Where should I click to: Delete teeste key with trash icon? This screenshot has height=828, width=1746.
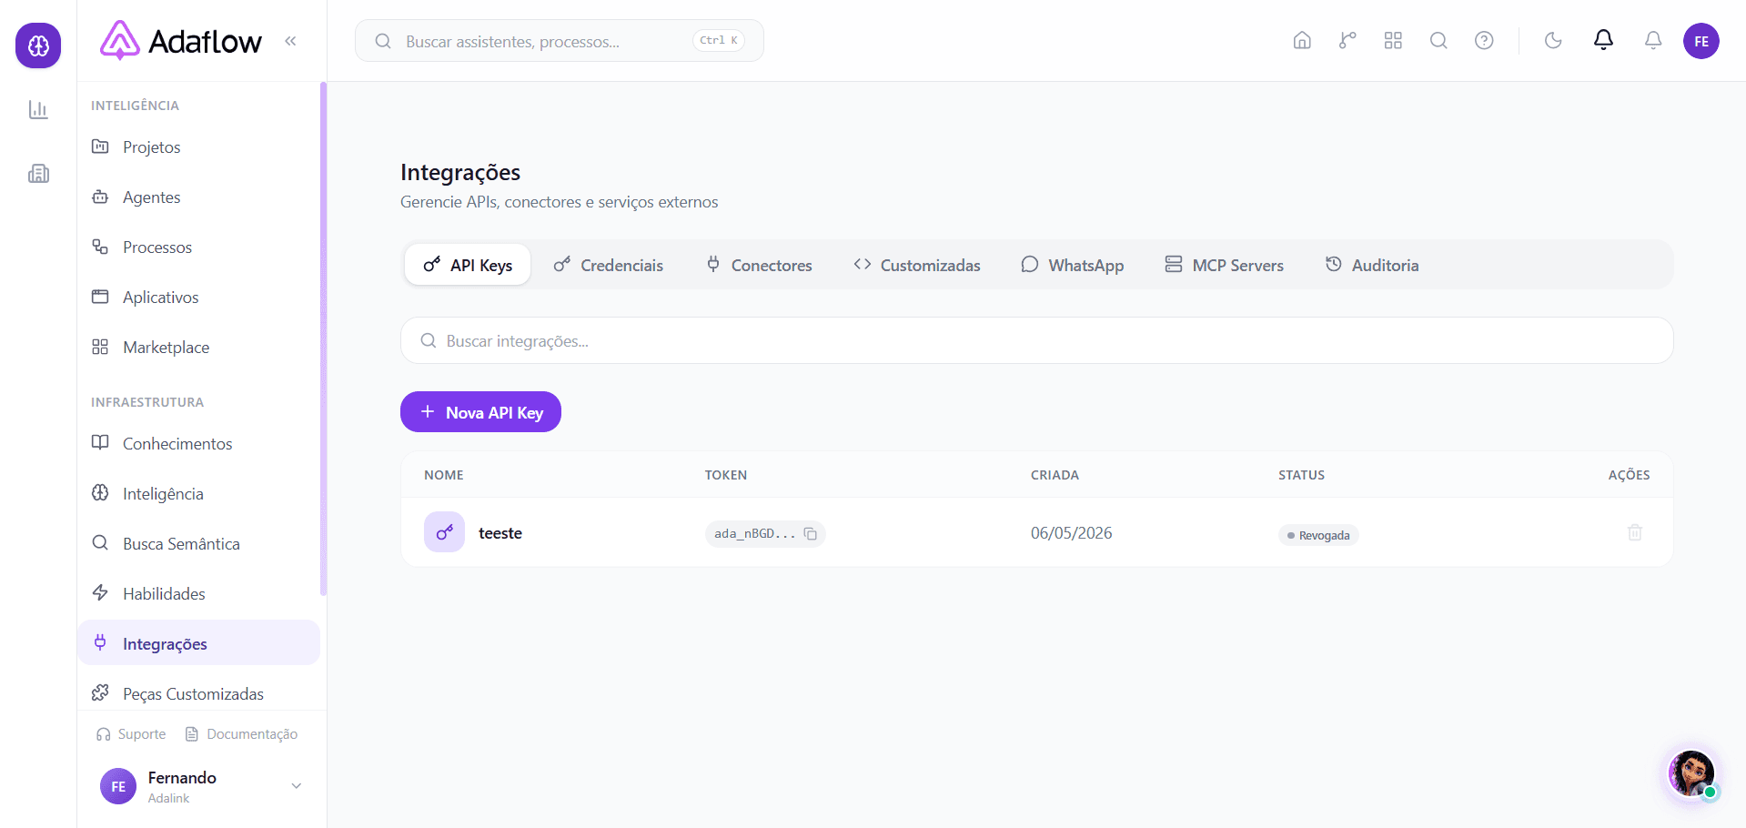click(x=1635, y=532)
